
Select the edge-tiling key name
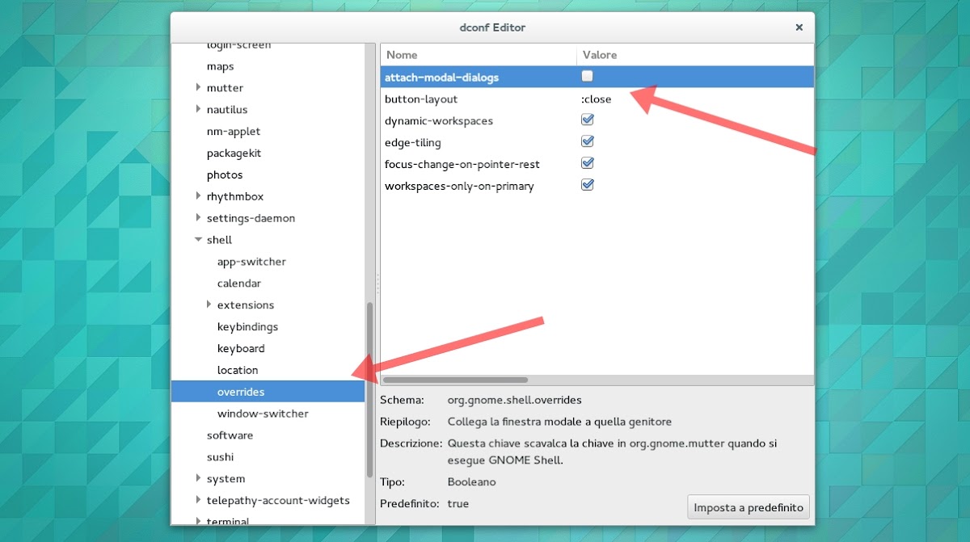pyautogui.click(x=413, y=142)
